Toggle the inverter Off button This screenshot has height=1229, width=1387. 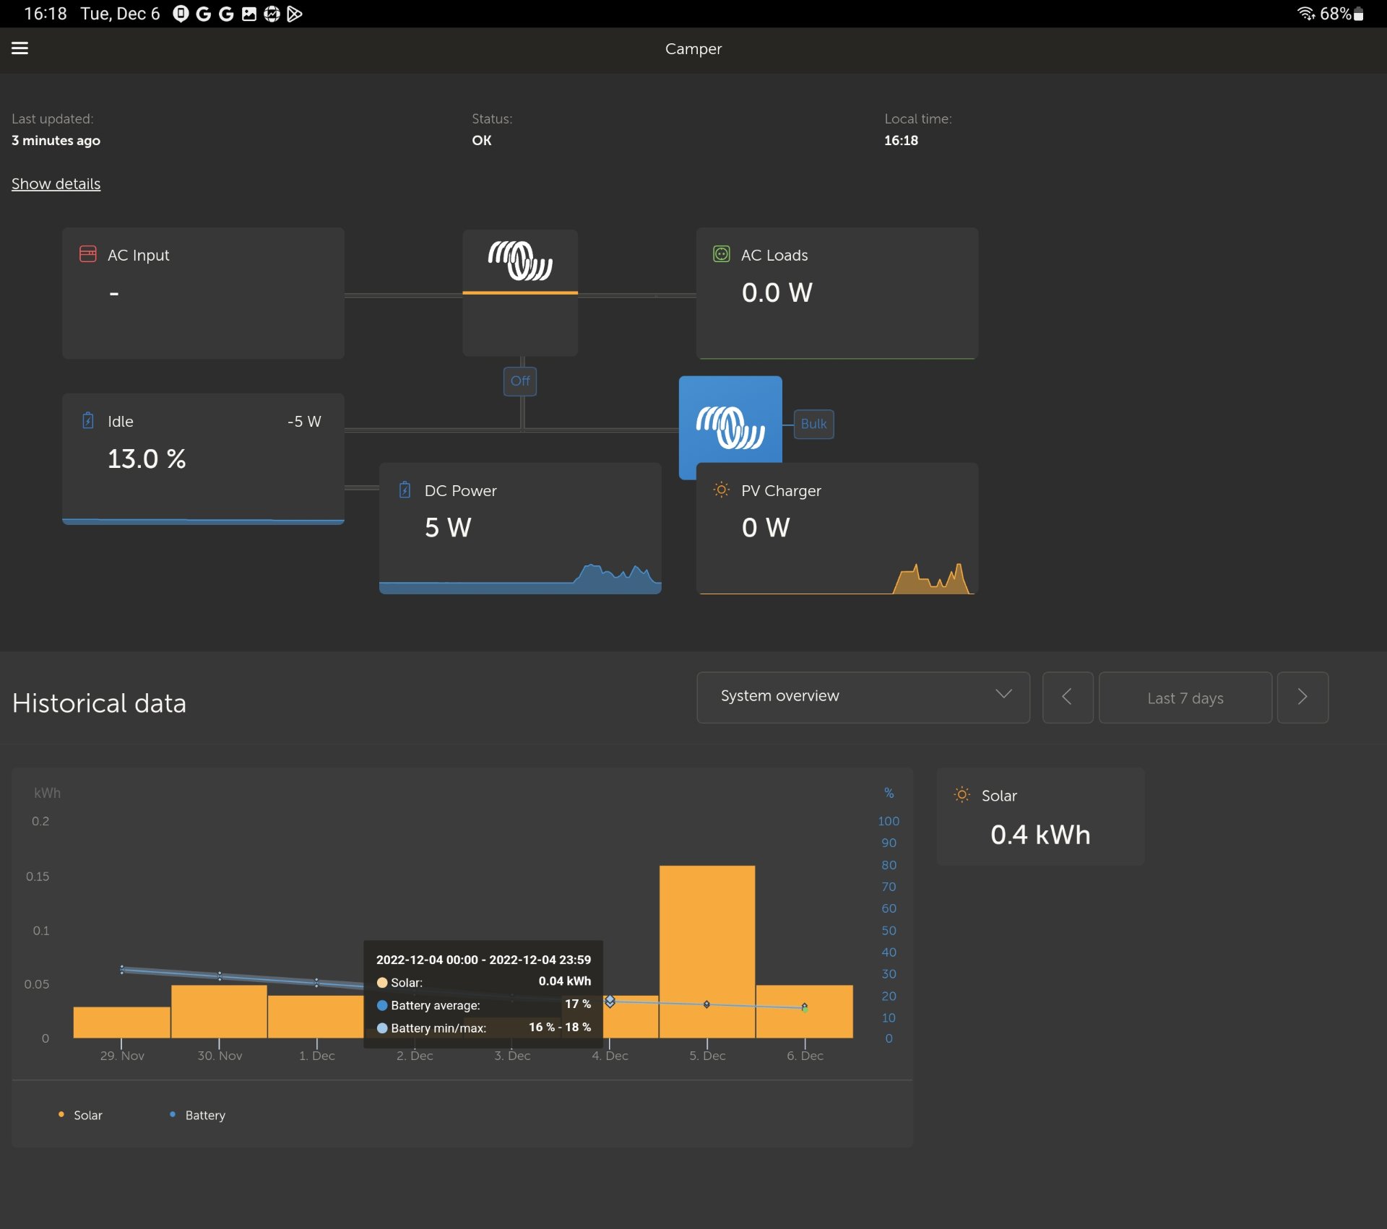pyautogui.click(x=519, y=381)
